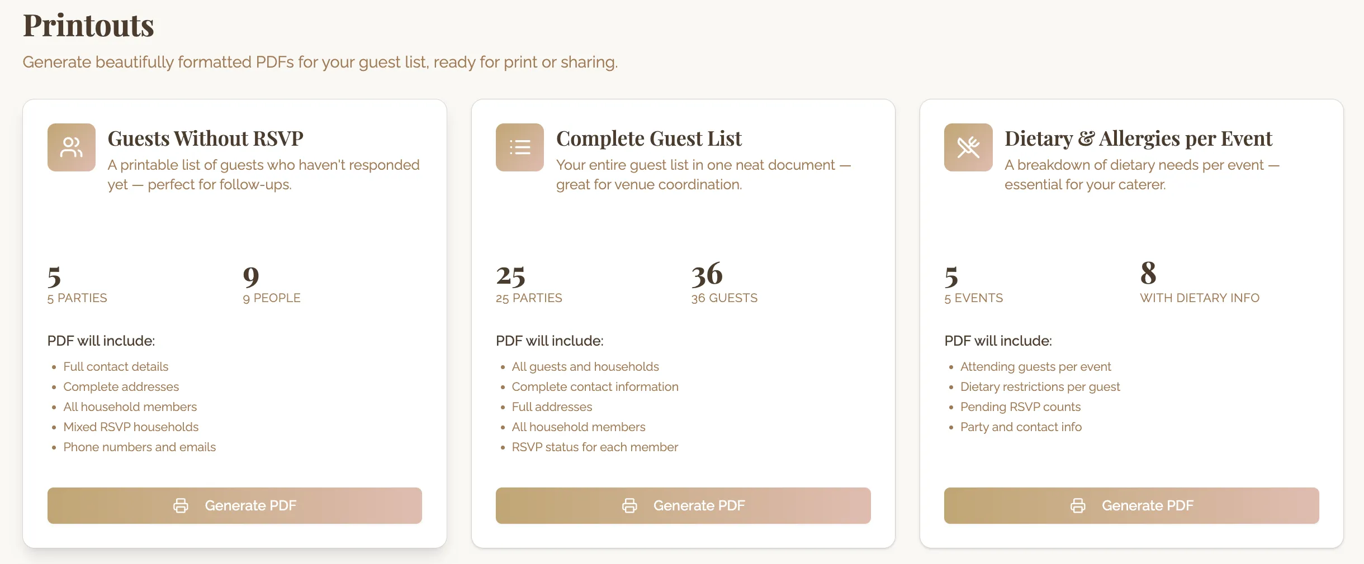Select the Guests Without RSVP card title
Image resolution: width=1364 pixels, height=564 pixels.
pos(205,138)
